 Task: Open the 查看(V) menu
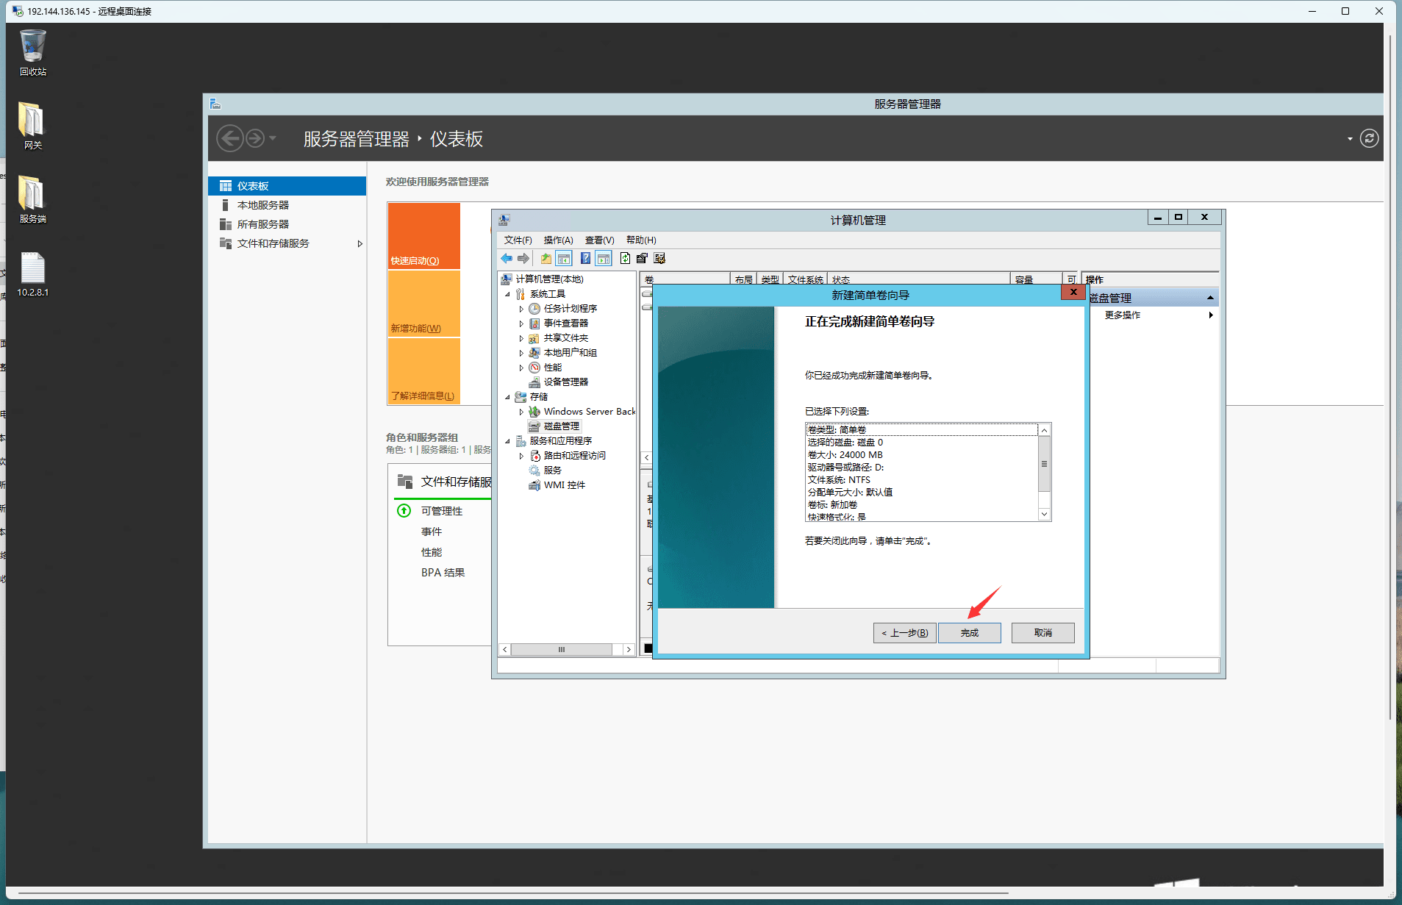click(x=599, y=240)
